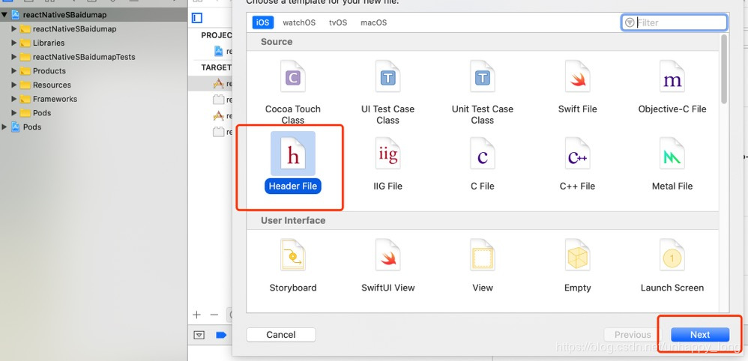Click the template list vertical scrollbar

[x=724, y=69]
